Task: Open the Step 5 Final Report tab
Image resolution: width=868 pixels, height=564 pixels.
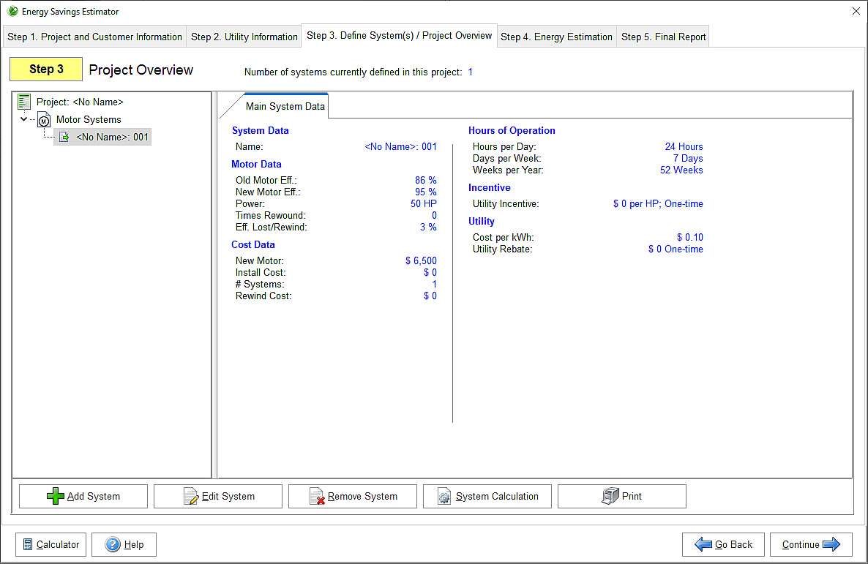Action: pyautogui.click(x=663, y=37)
